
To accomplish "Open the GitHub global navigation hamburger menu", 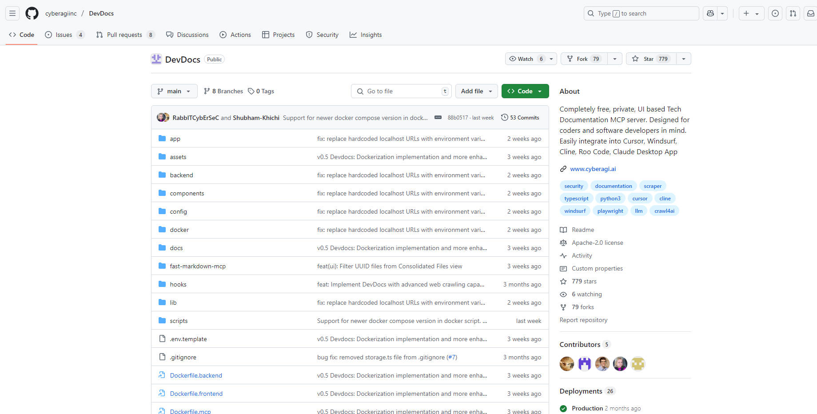I will [12, 13].
